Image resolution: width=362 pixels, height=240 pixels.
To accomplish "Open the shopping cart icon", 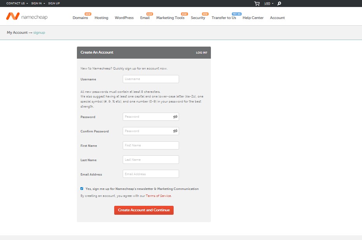I will click(257, 3).
